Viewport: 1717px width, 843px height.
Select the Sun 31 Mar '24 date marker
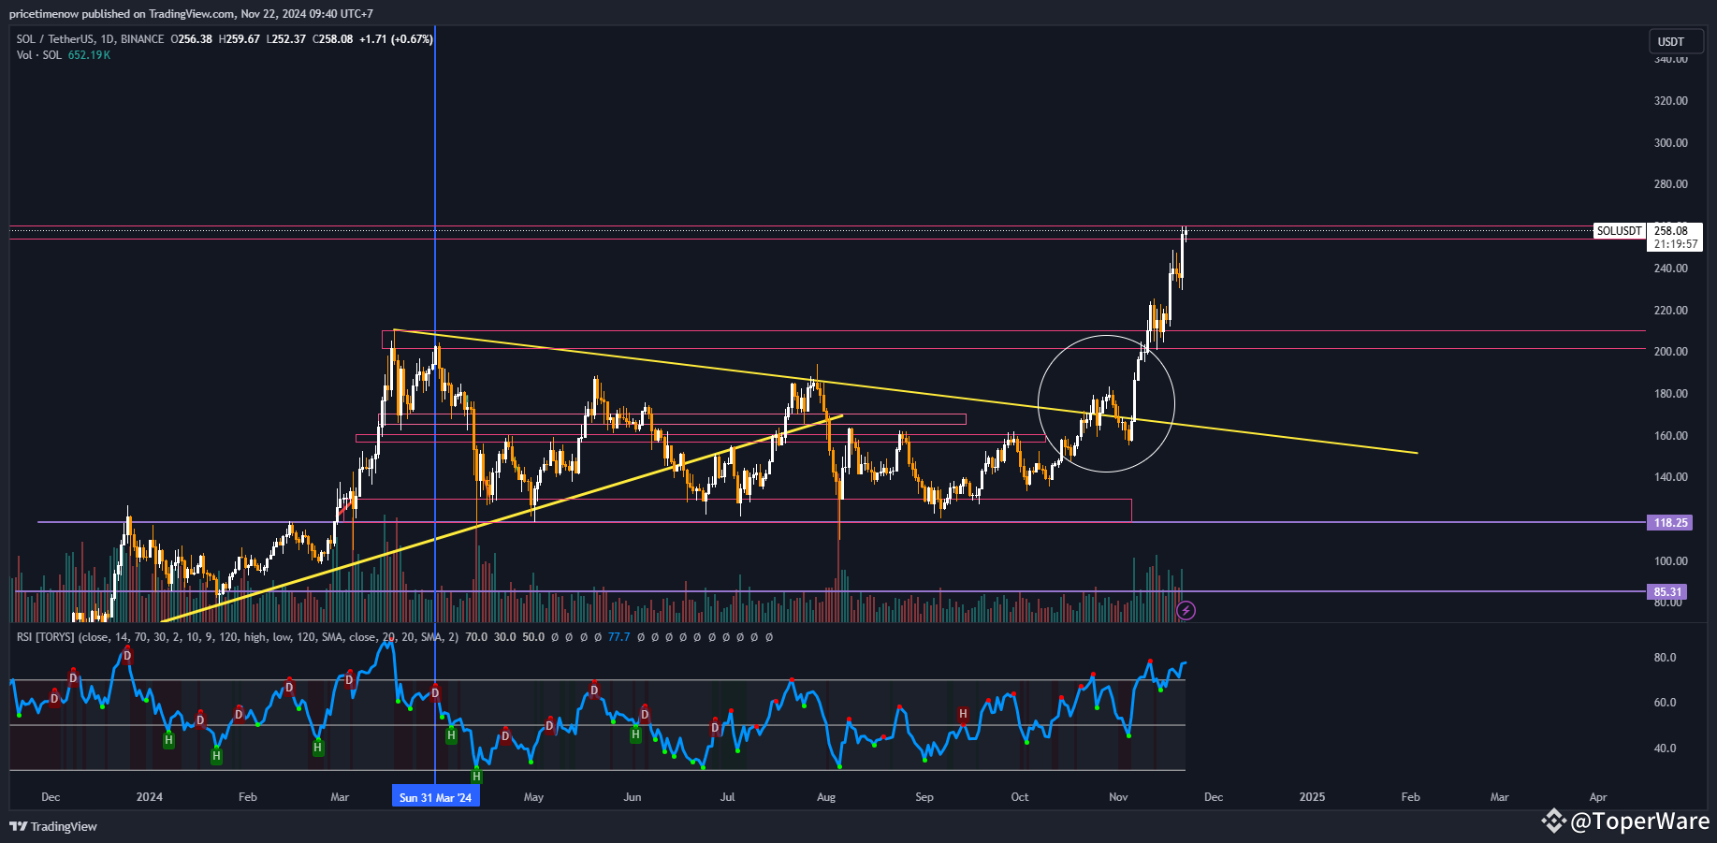coord(435,797)
